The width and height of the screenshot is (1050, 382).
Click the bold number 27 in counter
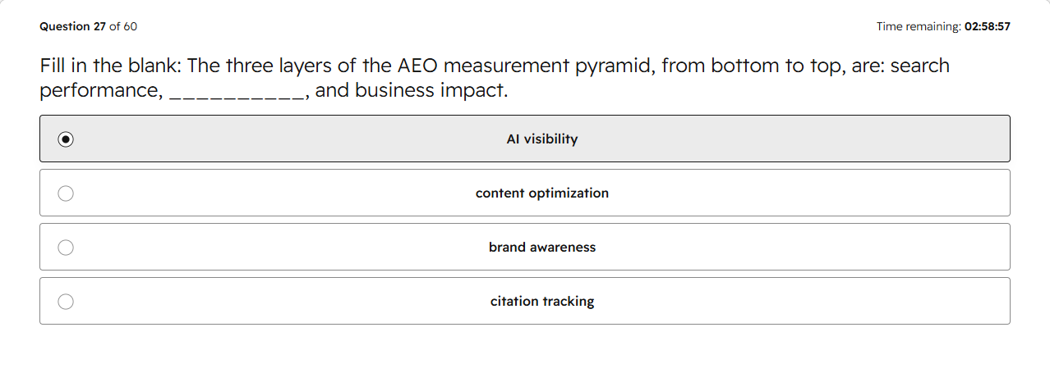point(99,26)
